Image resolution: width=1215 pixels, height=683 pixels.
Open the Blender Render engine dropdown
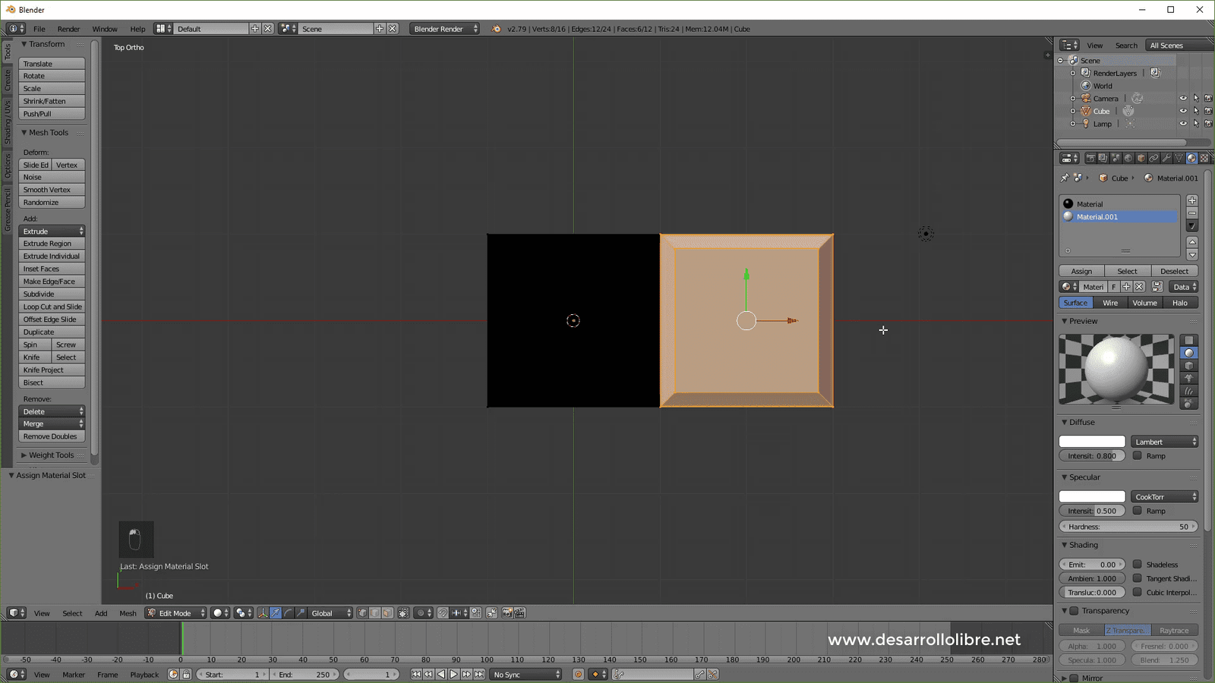444,29
